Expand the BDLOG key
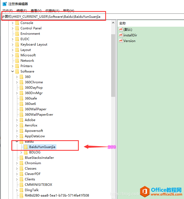Image resolution: width=184 pixels, height=199 pixels. (x=21, y=152)
